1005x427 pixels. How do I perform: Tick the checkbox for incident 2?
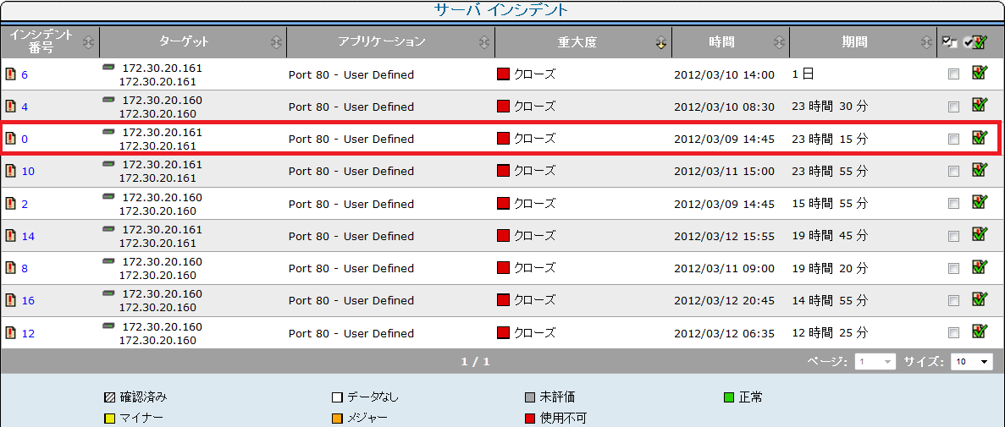[x=953, y=204]
